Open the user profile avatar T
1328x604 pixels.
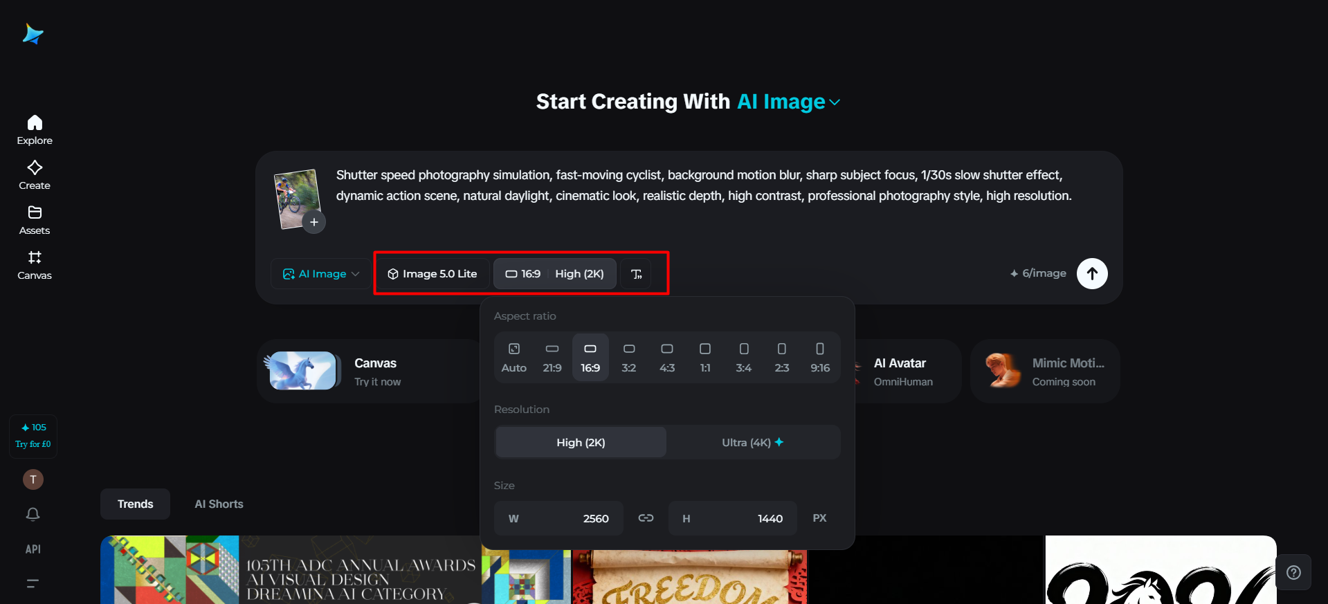[33, 479]
